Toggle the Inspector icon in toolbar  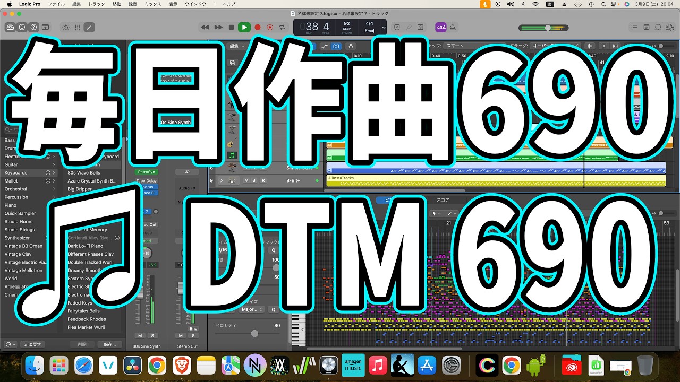22,27
